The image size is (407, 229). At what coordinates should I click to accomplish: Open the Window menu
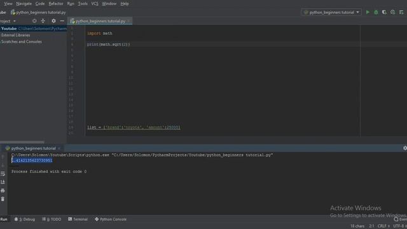(x=109, y=4)
